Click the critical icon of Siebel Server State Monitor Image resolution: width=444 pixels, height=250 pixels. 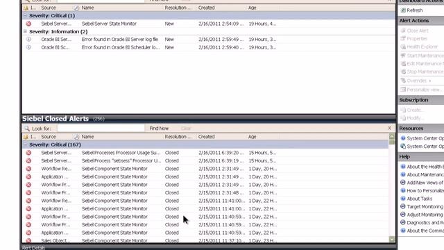[28, 24]
